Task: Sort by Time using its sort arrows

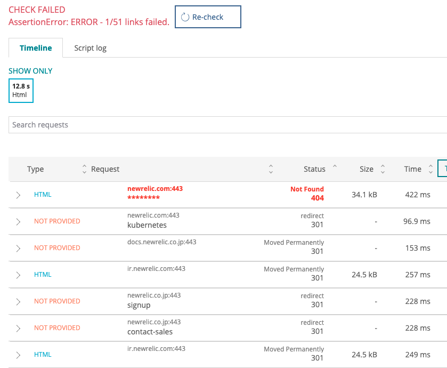Action: pos(431,169)
